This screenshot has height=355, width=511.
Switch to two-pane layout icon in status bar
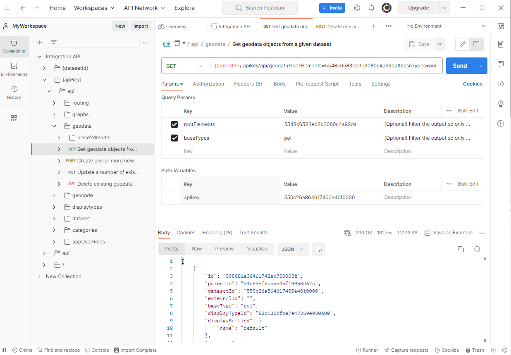493,350
